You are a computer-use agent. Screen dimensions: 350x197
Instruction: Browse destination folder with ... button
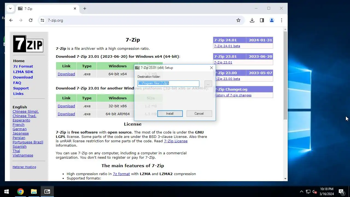tap(208, 84)
